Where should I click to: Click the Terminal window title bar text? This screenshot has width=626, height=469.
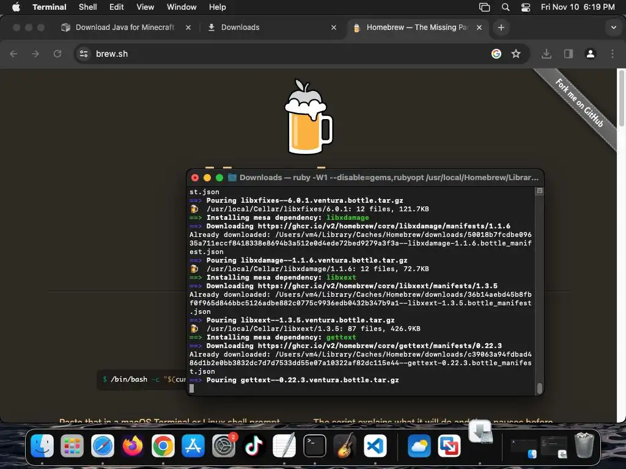pos(389,178)
